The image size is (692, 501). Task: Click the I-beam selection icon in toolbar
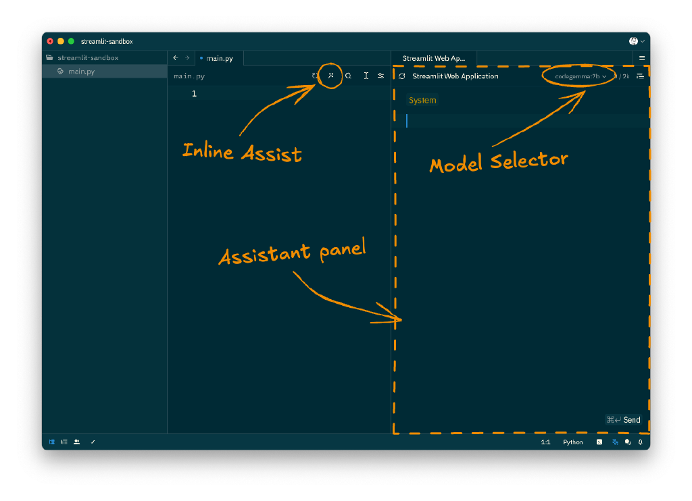coord(366,76)
